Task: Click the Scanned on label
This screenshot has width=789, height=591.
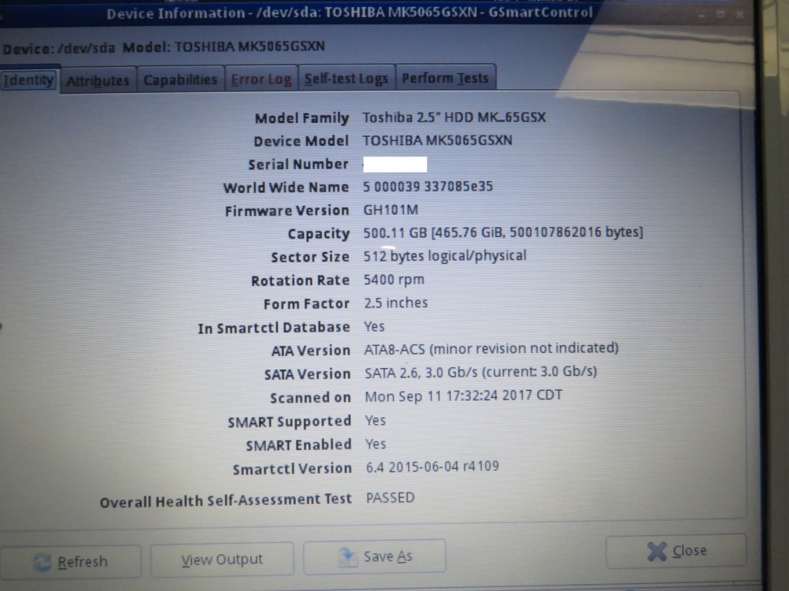Action: pos(311,398)
